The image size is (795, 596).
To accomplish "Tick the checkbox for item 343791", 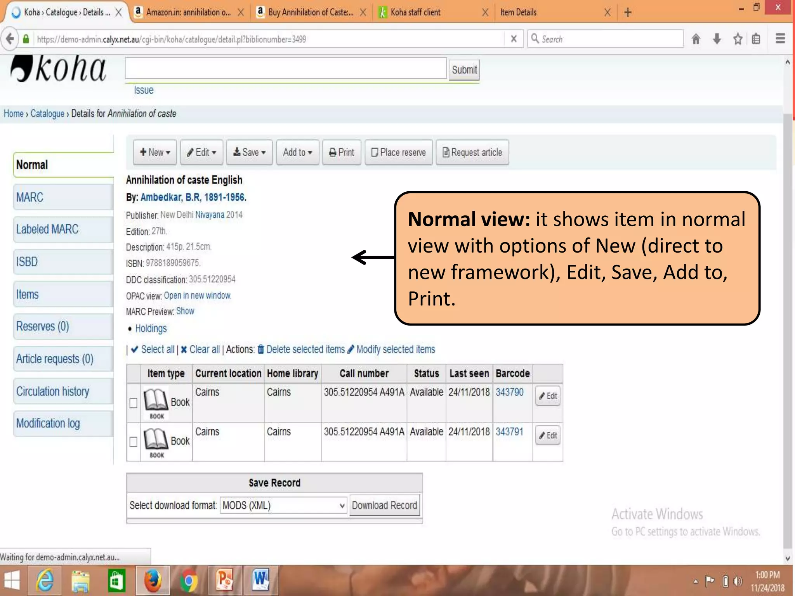I will [x=134, y=442].
